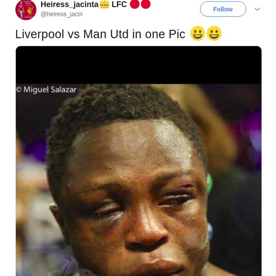Click the words one Pic in tweet
276x276 pixels.
(x=165, y=34)
